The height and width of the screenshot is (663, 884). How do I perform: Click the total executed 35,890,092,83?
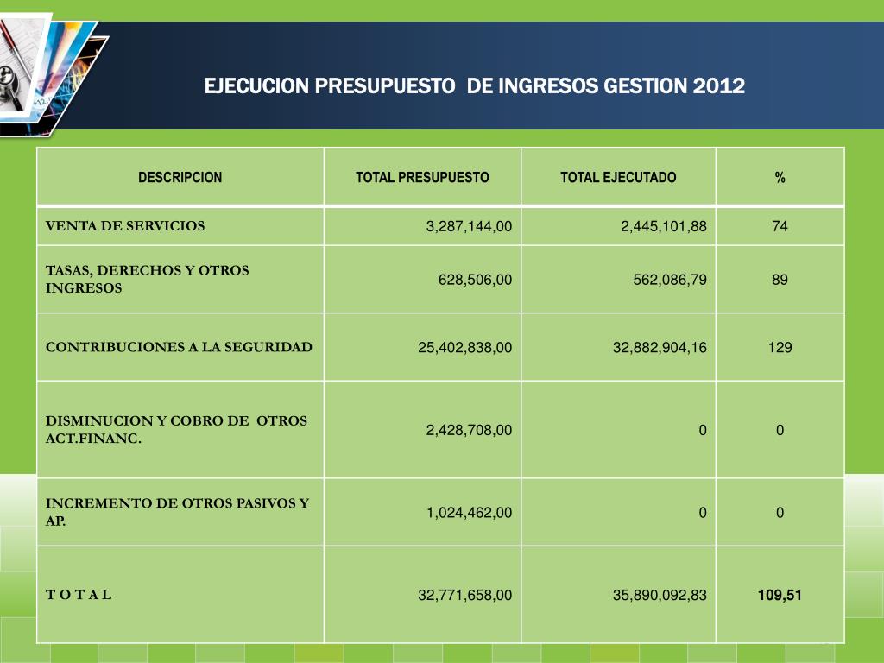click(x=660, y=596)
